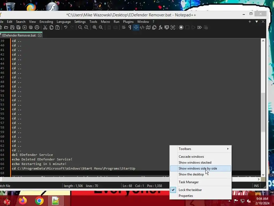The image size is (274, 206).
Task: Toggle the monitoring eye icon
Action: (x=173, y=28)
